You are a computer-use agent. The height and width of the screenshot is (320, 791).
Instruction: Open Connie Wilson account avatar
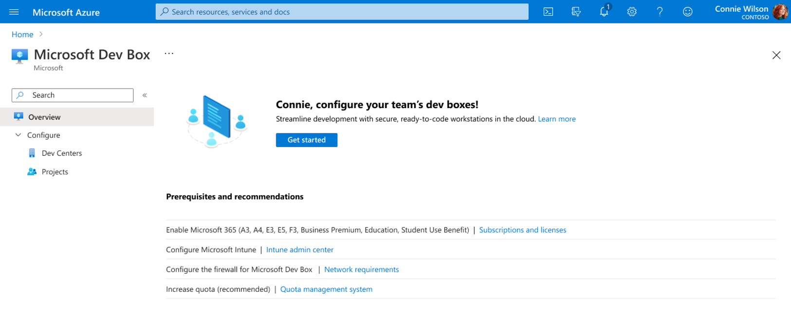tap(780, 12)
